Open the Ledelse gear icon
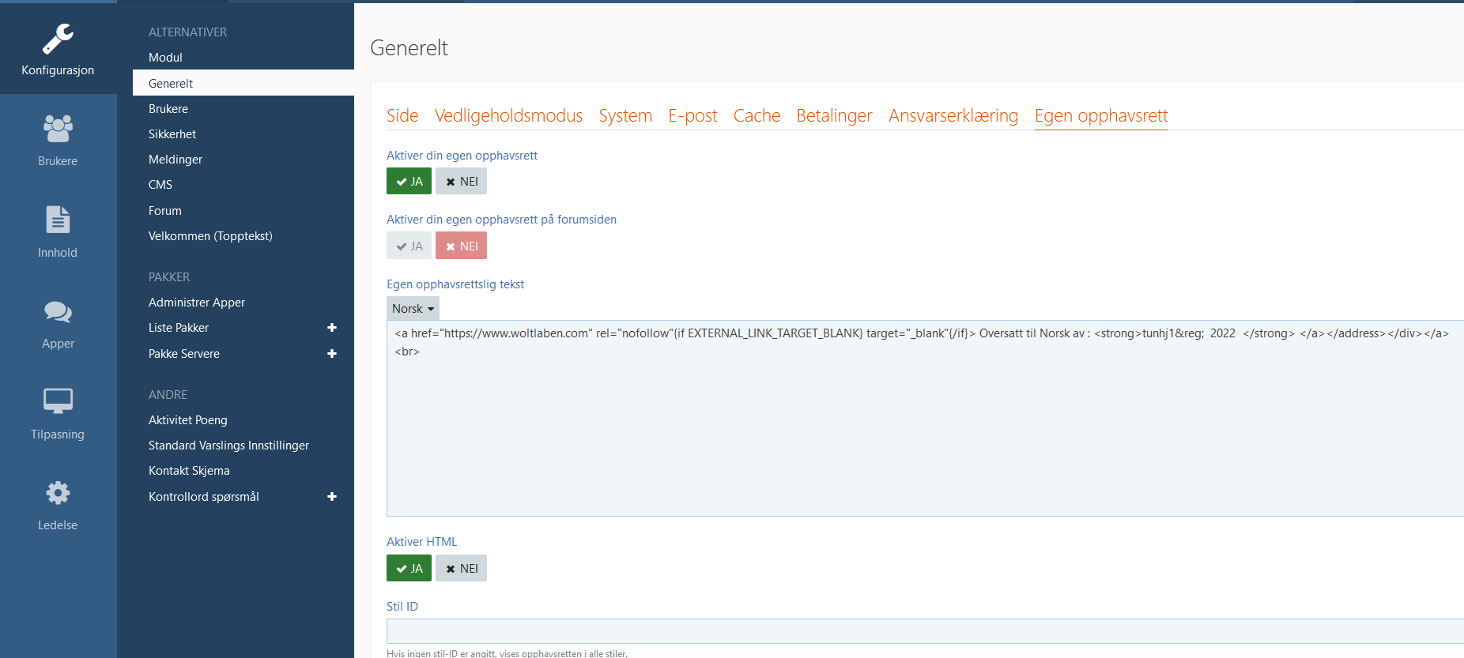Viewport: 1464px width, 658px height. tap(58, 493)
